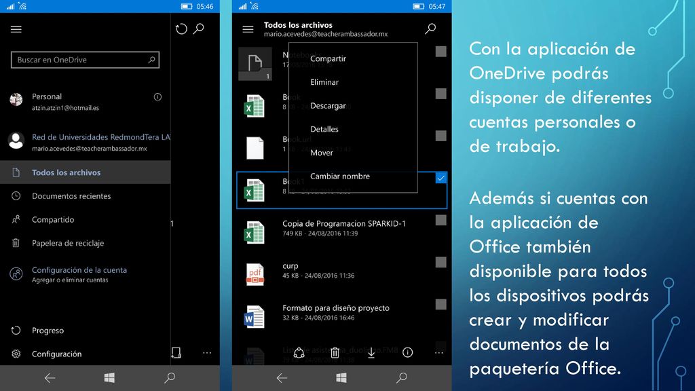This screenshot has width=695, height=391.
Task: Tap search button on left phone navigation bar
Action: point(170,377)
